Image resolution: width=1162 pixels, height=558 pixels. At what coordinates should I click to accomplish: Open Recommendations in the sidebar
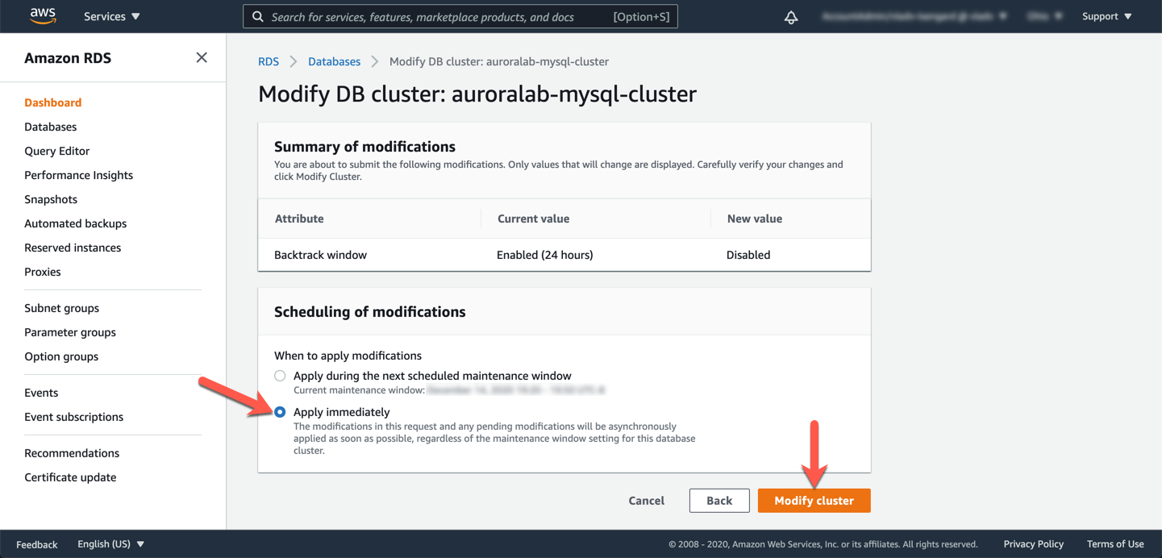pos(72,453)
